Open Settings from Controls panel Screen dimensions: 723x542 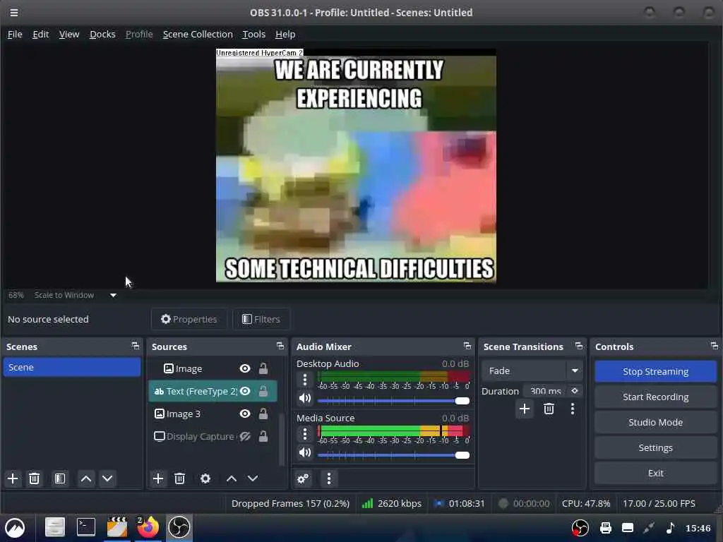coord(656,447)
